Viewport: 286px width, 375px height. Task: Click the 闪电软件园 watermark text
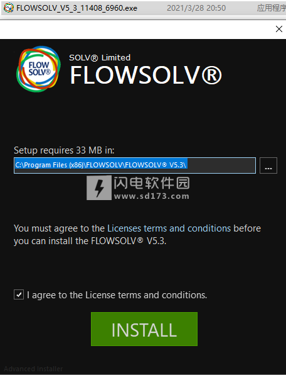pos(152,183)
